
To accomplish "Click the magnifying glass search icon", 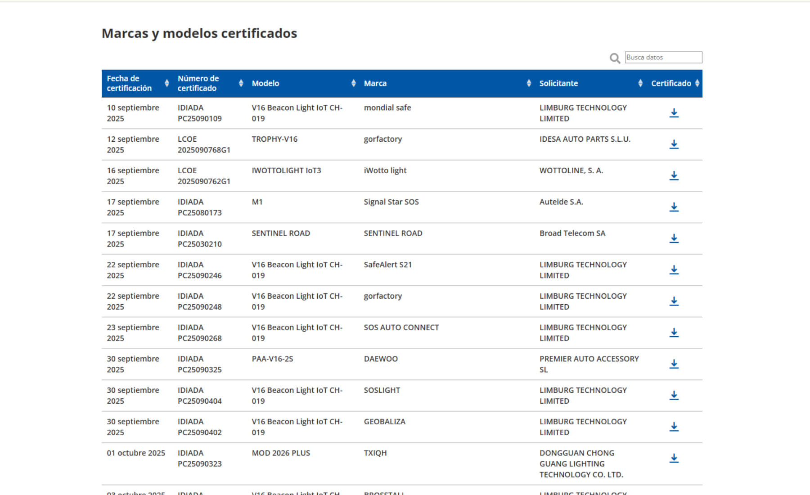I will (615, 58).
